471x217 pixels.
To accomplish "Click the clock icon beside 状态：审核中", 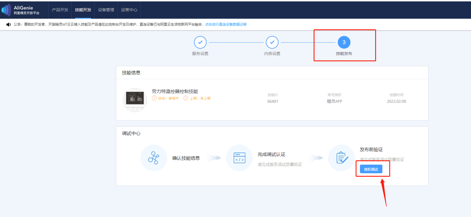I will coord(154,98).
